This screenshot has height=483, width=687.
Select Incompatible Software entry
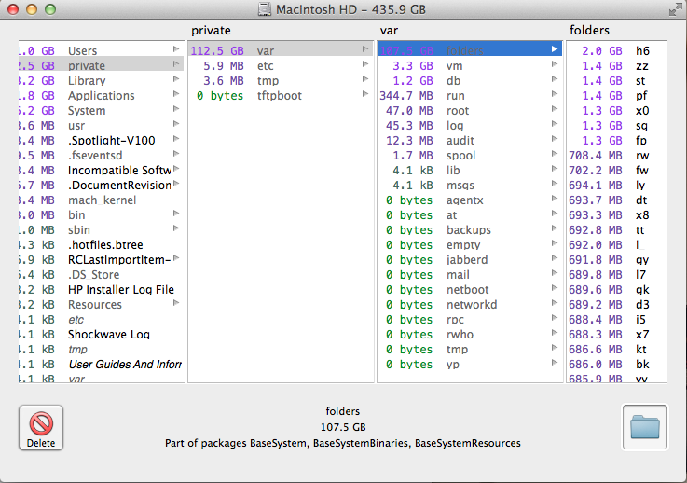102,170
